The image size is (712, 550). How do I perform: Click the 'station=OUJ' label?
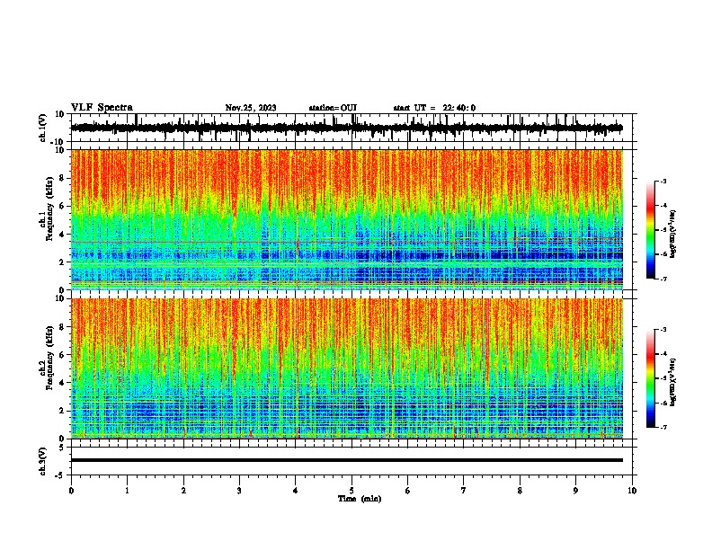click(x=333, y=108)
